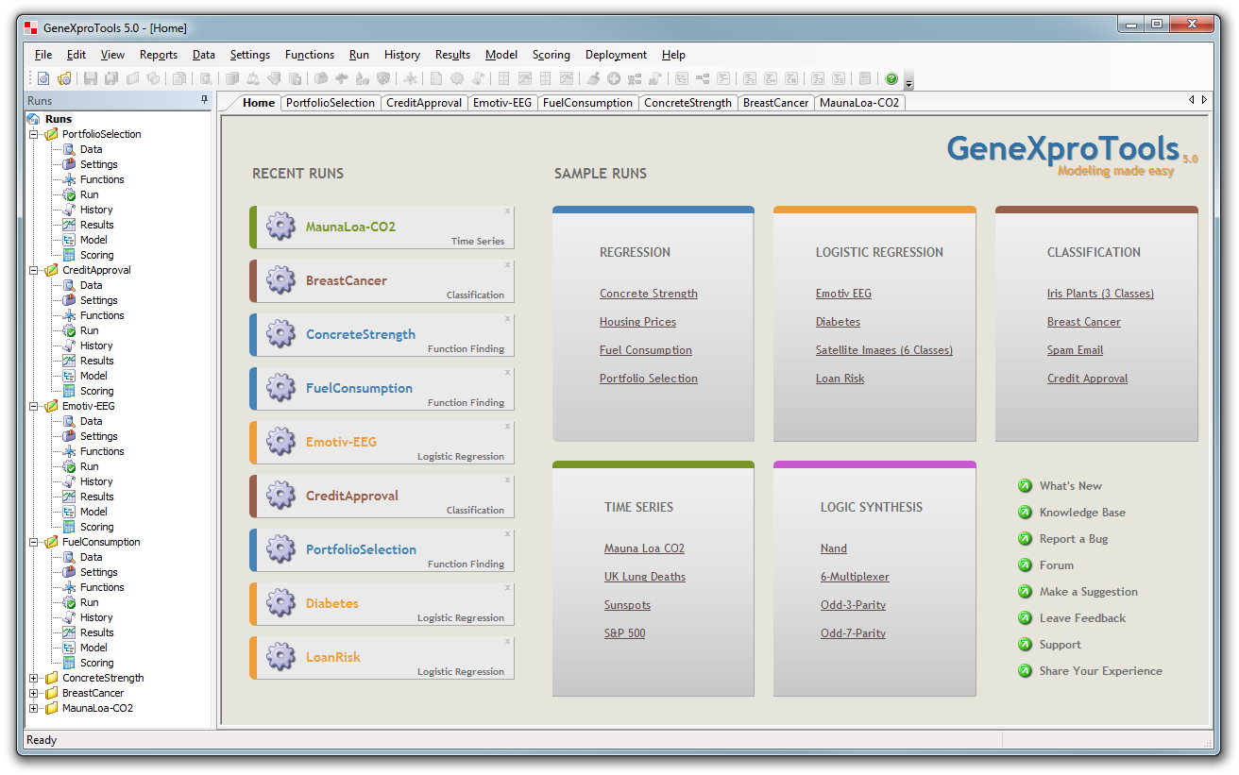Viewport: 1239px width, 775px height.
Task: Click the gear icon beside MaunaLoa-CO2
Action: pyautogui.click(x=280, y=227)
